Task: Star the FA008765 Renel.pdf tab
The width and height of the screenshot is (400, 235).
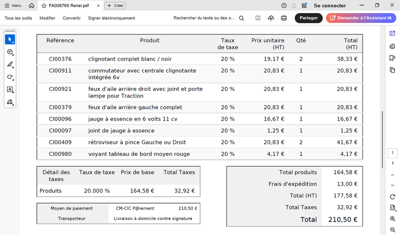Action: click(44, 5)
